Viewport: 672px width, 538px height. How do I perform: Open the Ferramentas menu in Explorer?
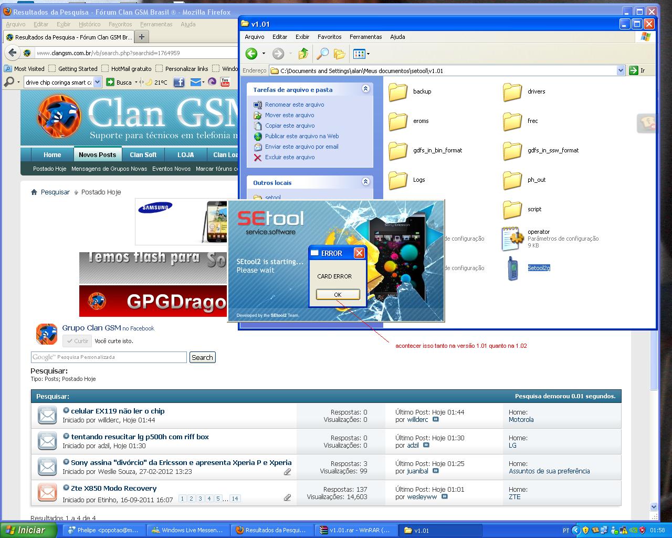pos(365,37)
